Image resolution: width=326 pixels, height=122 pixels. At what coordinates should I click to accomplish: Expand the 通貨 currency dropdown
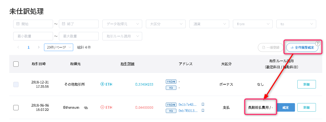(x=209, y=24)
